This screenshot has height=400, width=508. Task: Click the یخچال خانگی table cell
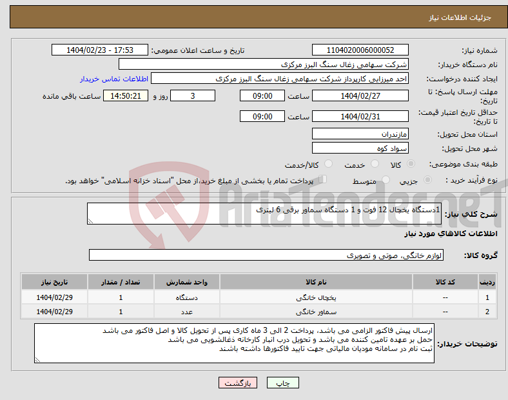pyautogui.click(x=316, y=297)
